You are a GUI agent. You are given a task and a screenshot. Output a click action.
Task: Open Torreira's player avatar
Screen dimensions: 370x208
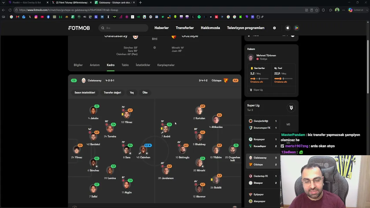pos(110,129)
